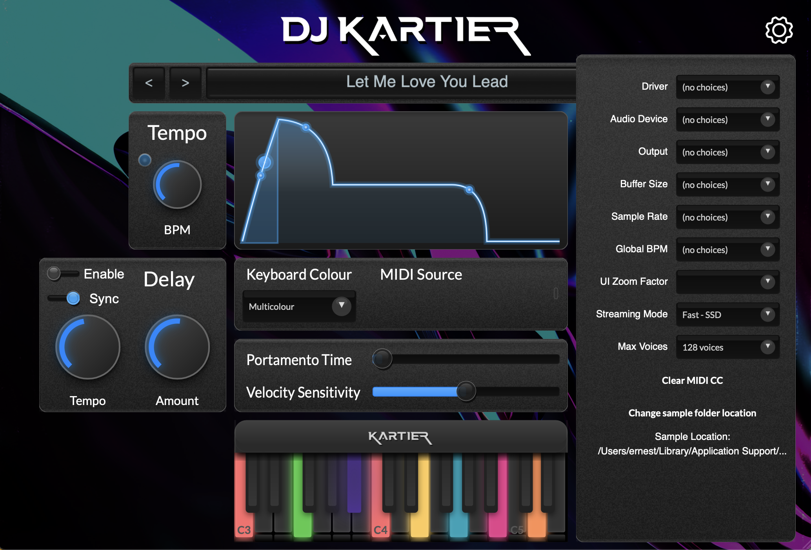This screenshot has width=811, height=550.
Task: Toggle the Delay Sync switch
Action: click(64, 298)
